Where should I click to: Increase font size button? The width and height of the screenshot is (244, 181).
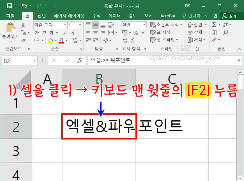click(x=65, y=33)
